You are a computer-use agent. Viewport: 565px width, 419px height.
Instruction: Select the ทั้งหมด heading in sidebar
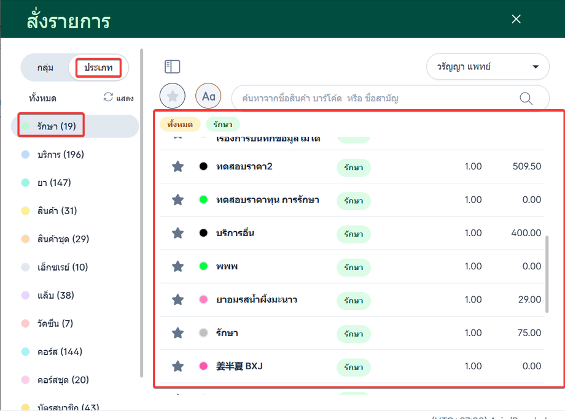pos(42,98)
